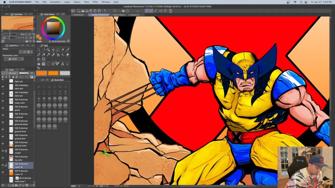Select the Gradient tool
335x188 pixels.
44,64
